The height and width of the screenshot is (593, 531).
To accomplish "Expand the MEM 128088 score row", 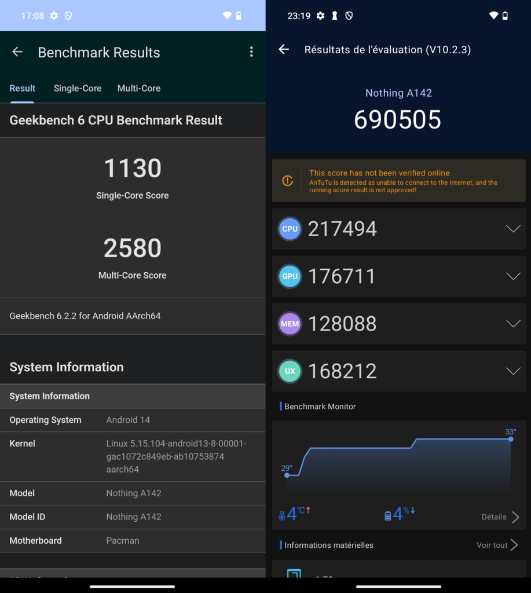I will click(x=398, y=324).
